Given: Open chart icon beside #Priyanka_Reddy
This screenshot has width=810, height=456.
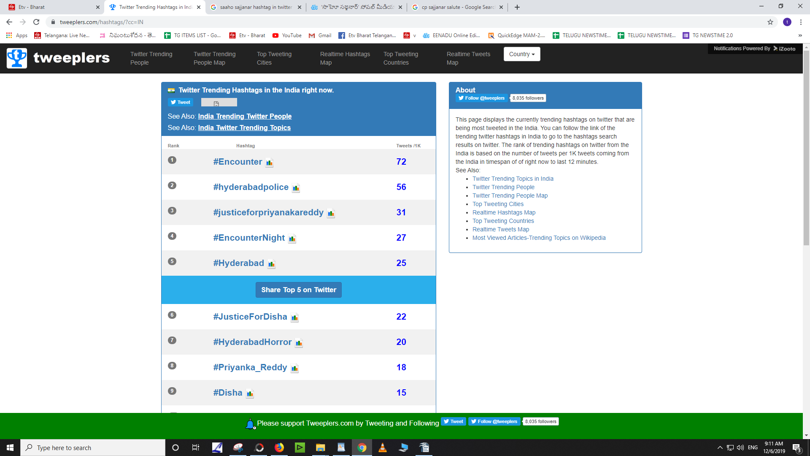Looking at the screenshot, I should click(294, 368).
